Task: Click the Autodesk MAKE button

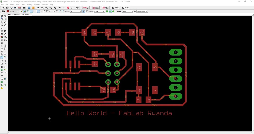Action: point(116,8)
